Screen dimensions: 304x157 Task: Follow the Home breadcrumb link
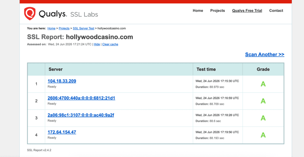(52, 28)
